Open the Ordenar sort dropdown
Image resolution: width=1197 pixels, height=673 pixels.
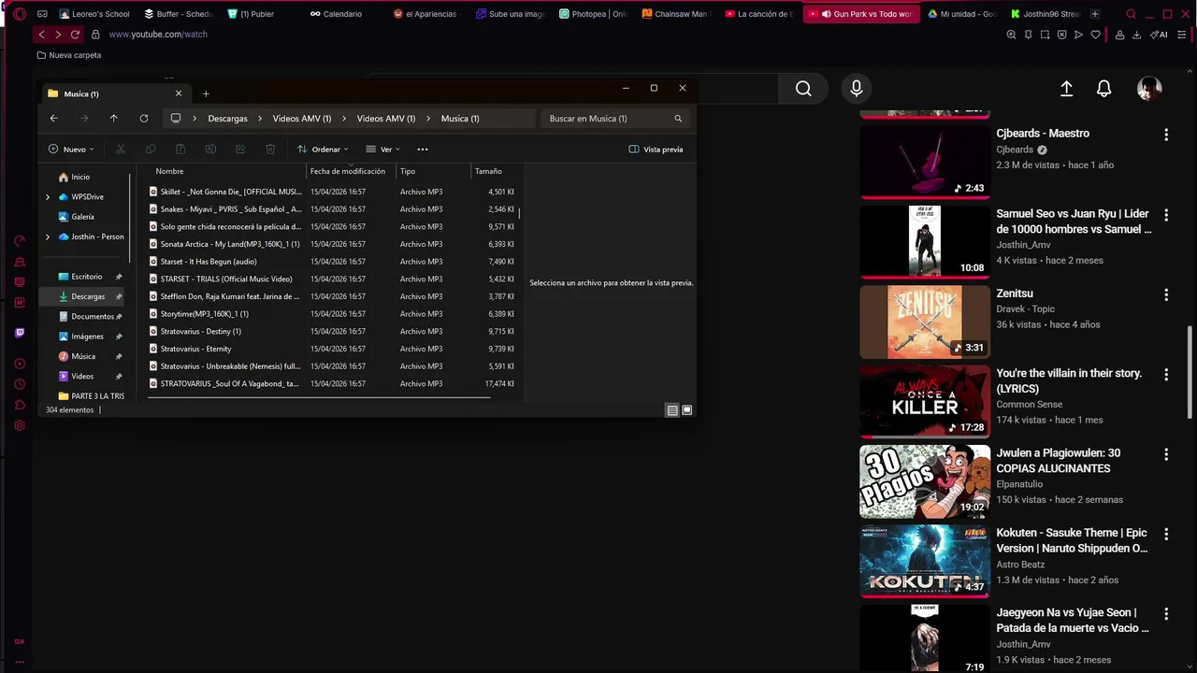(x=323, y=150)
